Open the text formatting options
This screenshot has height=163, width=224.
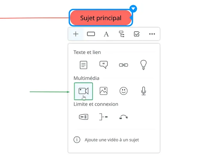click(106, 34)
